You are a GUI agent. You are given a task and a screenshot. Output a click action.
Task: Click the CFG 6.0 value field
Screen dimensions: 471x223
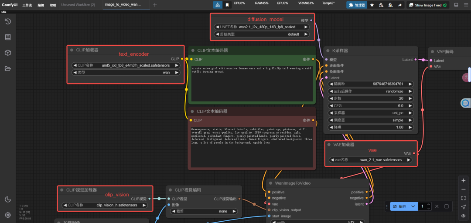click(x=370, y=106)
